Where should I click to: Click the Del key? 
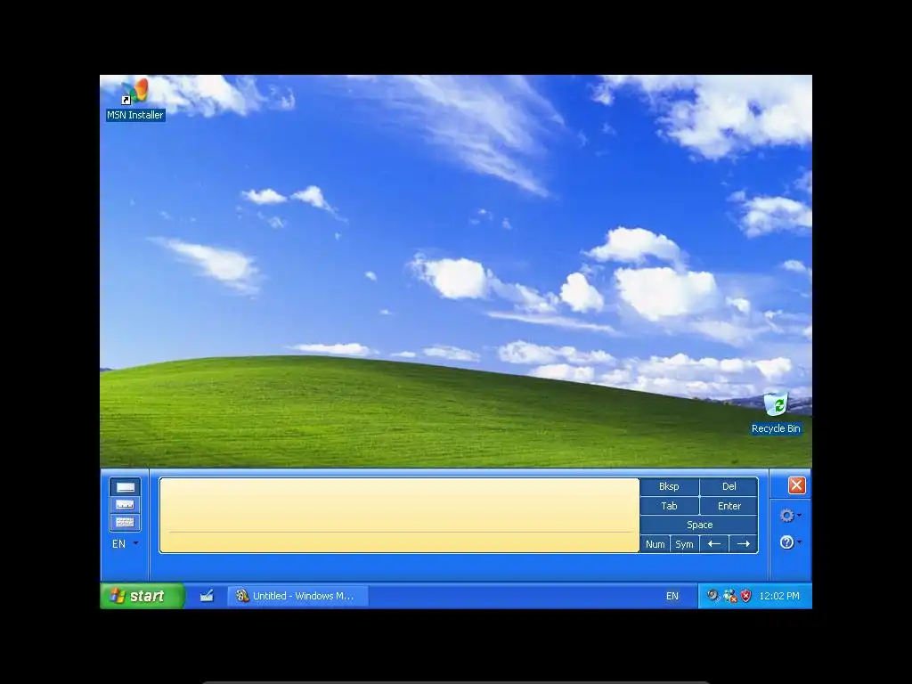point(729,486)
